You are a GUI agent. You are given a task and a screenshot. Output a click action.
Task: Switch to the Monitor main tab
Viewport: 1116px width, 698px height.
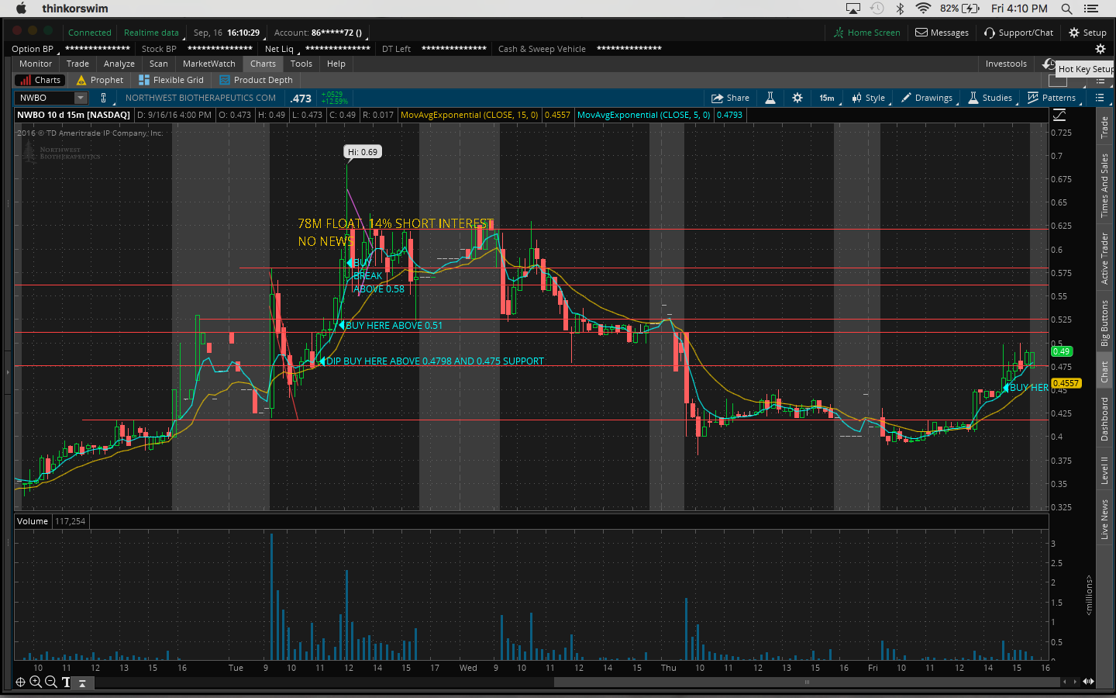[x=36, y=64]
